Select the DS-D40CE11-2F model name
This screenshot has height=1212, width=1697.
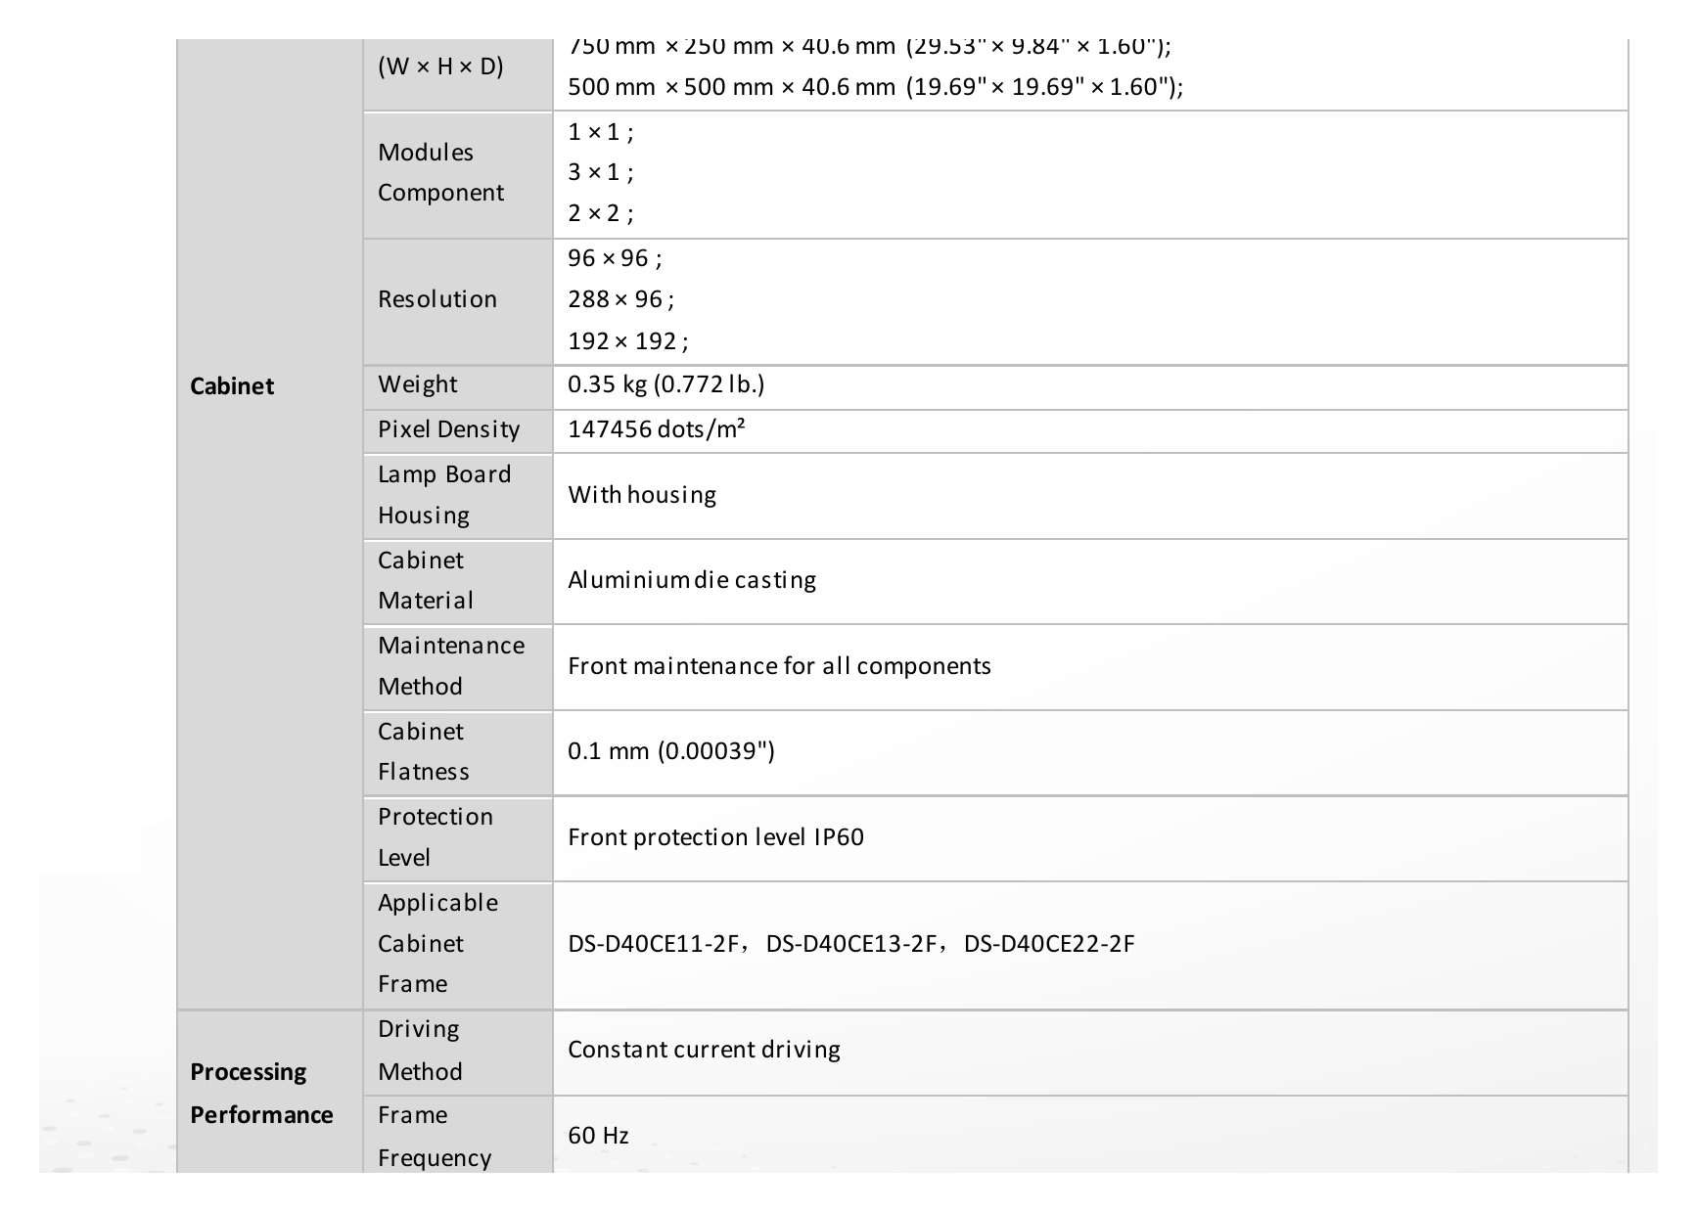click(x=653, y=944)
